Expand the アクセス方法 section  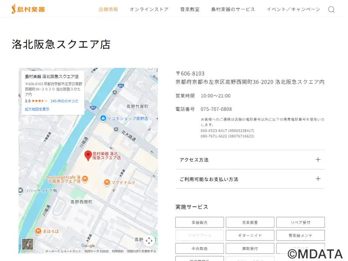point(250,160)
